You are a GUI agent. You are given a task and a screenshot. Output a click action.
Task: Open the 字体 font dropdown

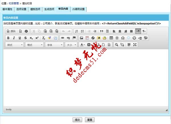54,45
